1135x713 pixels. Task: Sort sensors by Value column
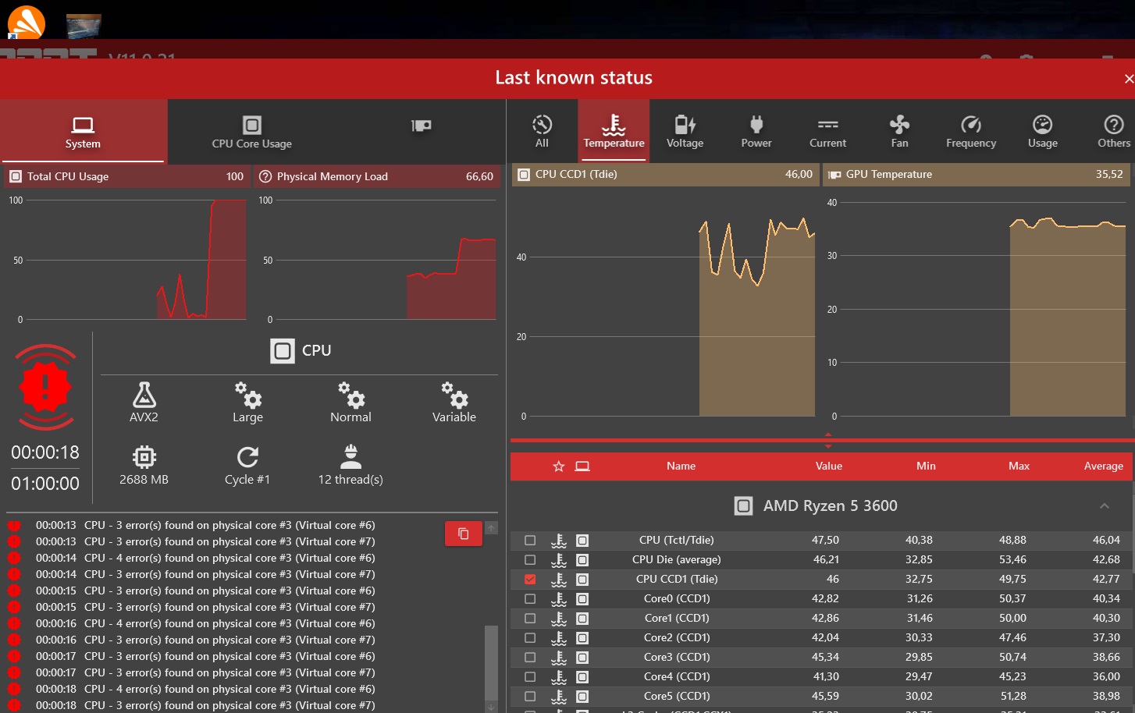[x=829, y=466]
